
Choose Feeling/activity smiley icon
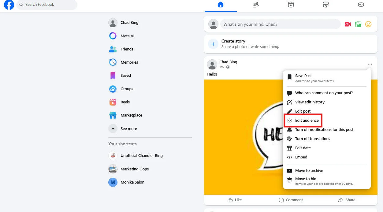[x=368, y=24]
